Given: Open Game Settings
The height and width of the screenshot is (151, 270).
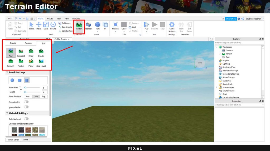Looking at the screenshot, I should (x=172, y=27).
